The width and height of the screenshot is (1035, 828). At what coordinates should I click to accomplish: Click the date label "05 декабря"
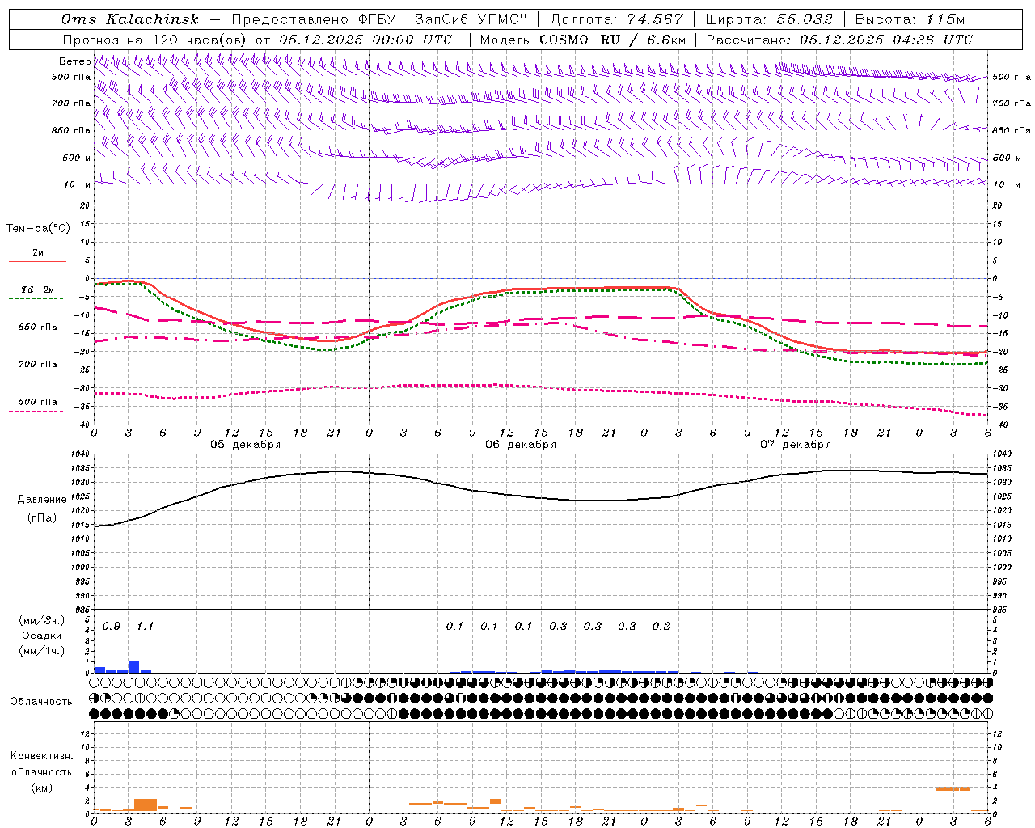pos(246,445)
